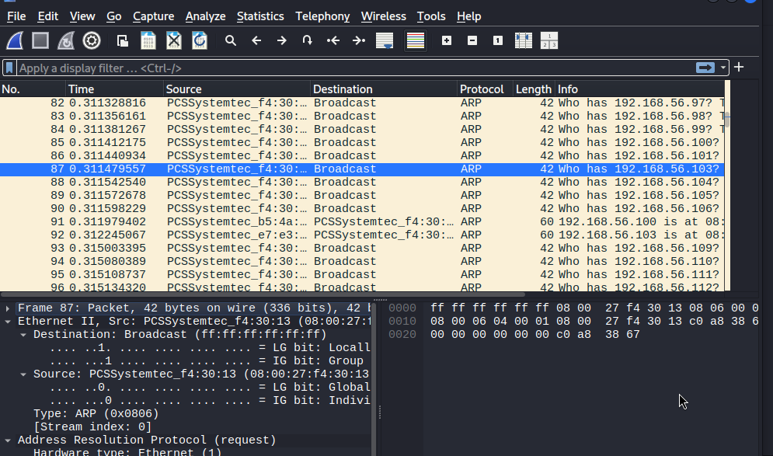Collapse Address Resolution Protocol node
The width and height of the screenshot is (773, 456).
coord(8,440)
